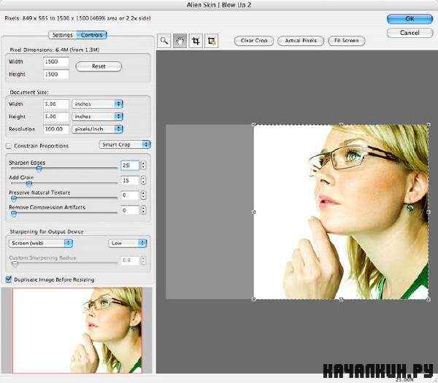Screen dimensions: 438x383
Task: Click the Add Grain stepper arrows
Action: (143, 181)
